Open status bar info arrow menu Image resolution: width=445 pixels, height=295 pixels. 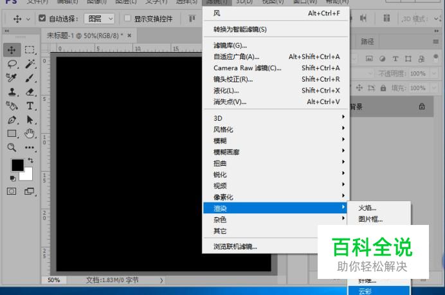pyautogui.click(x=161, y=280)
